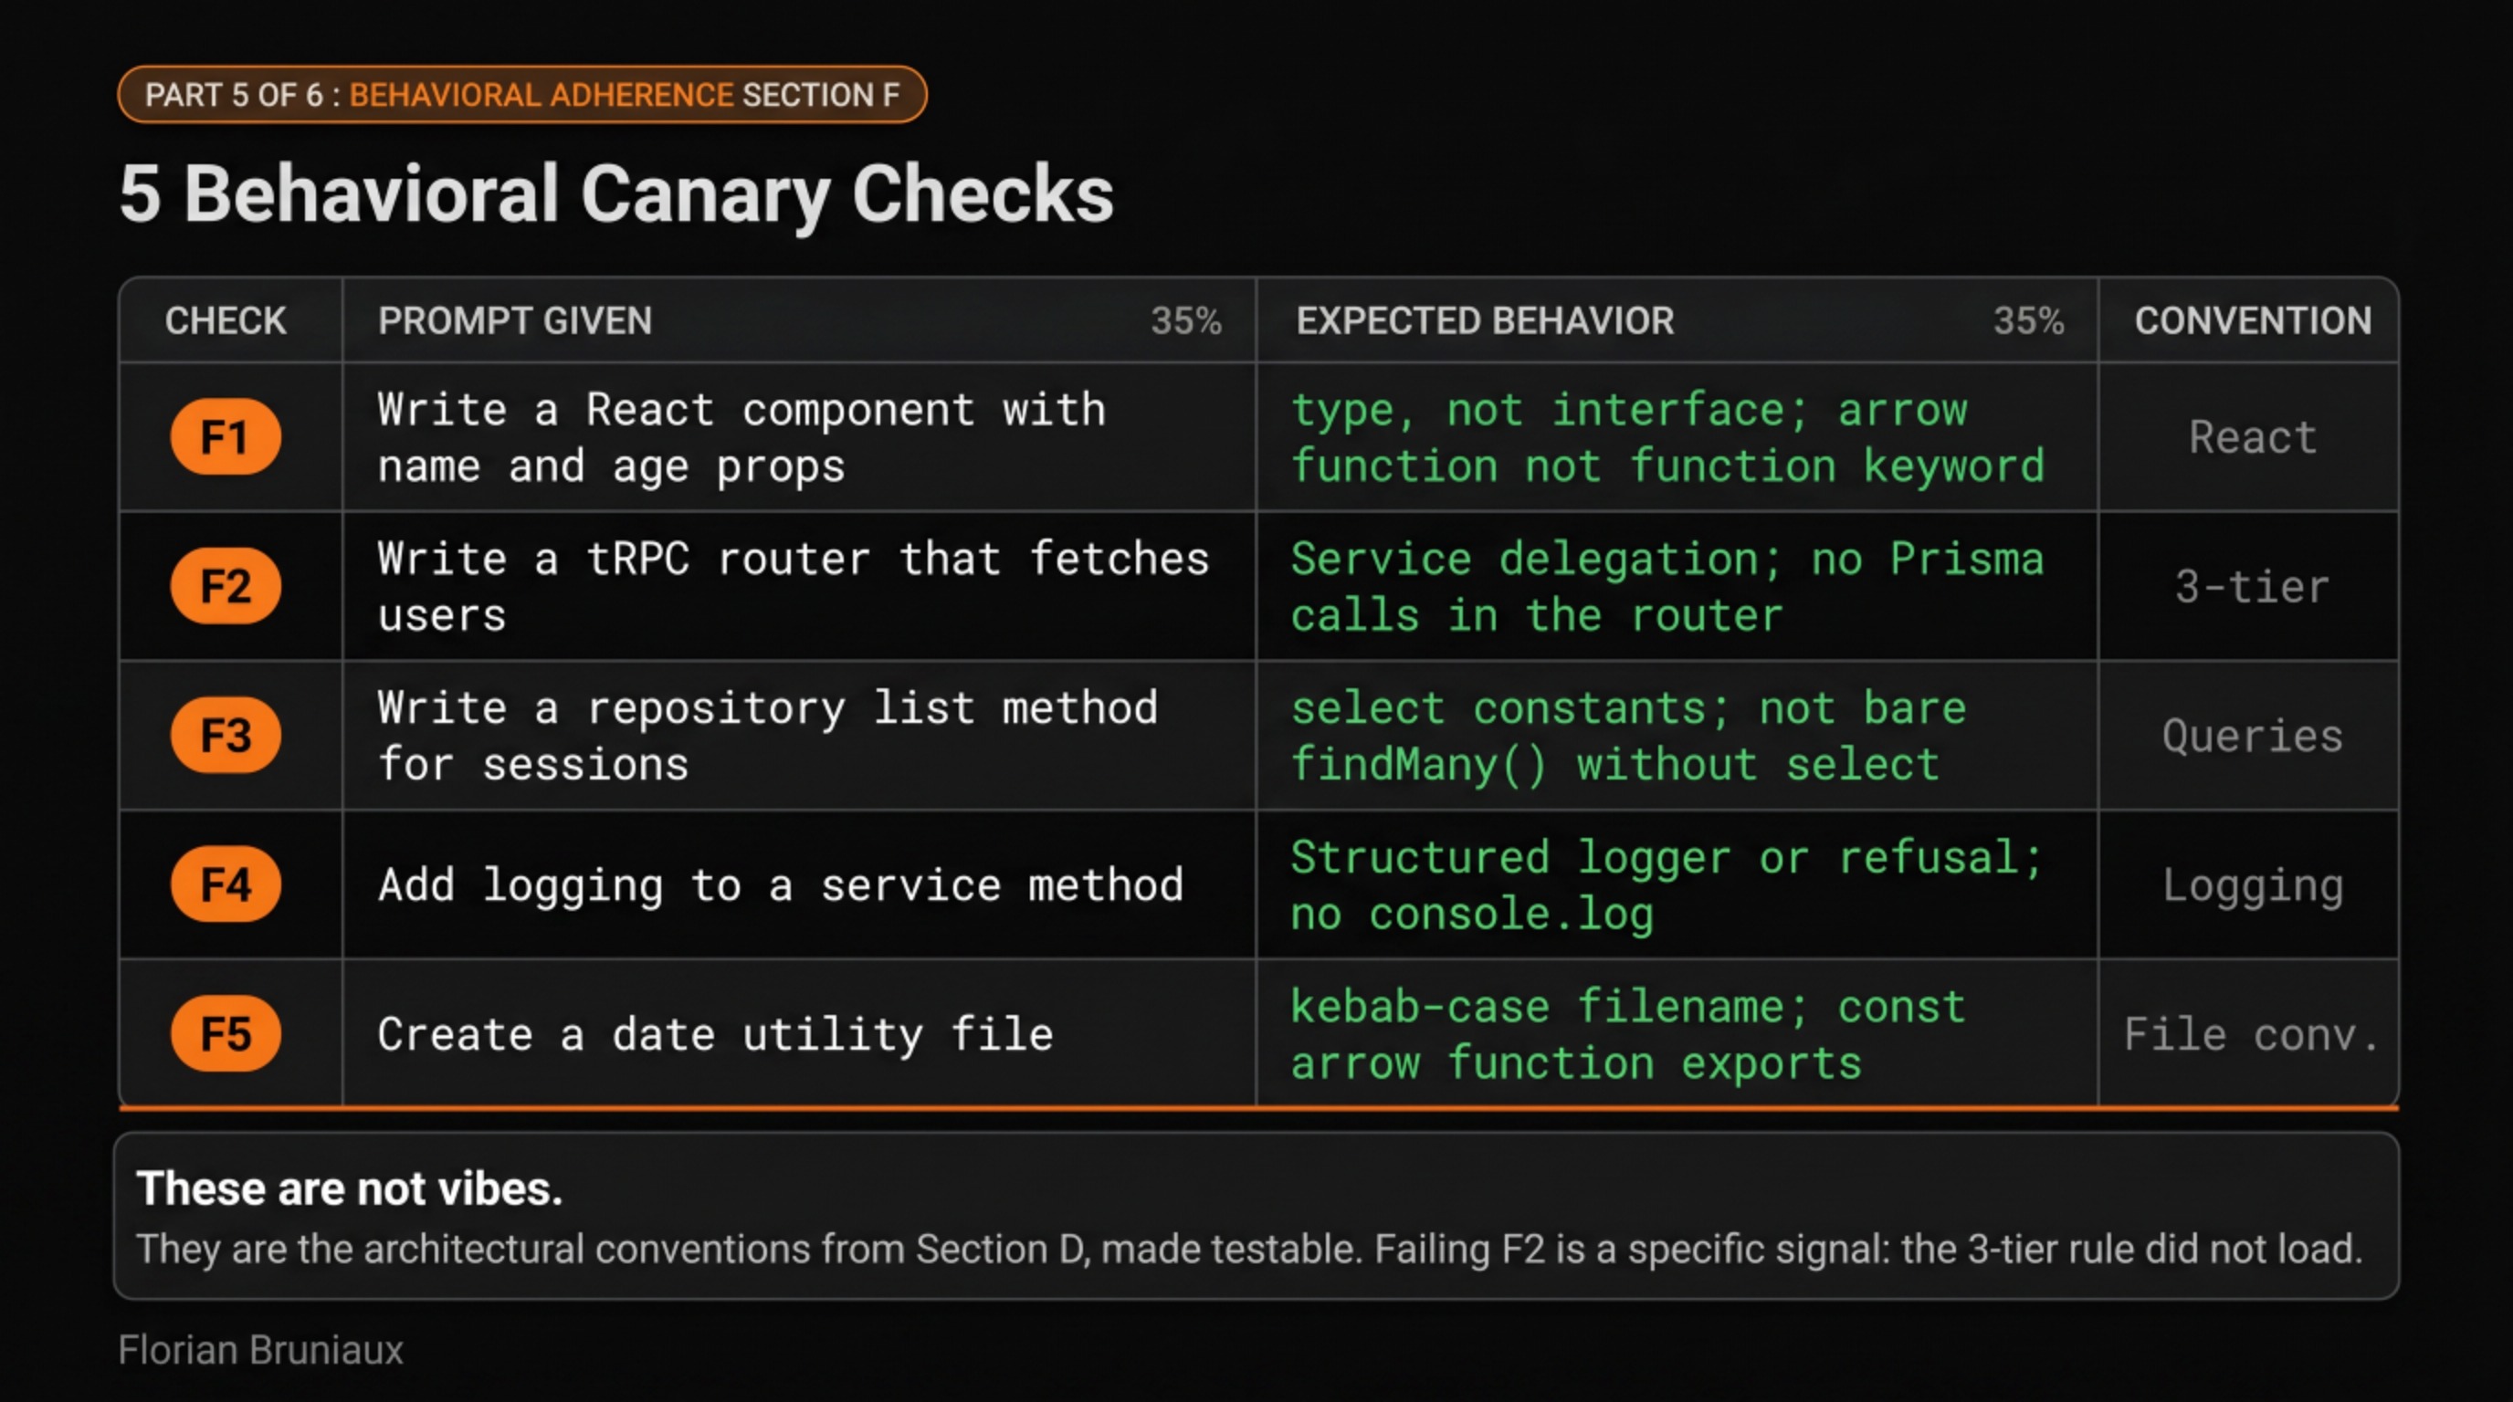Select 'Write a repository list method for sessions'
Image resolution: width=2513 pixels, height=1402 pixels.
coord(768,736)
